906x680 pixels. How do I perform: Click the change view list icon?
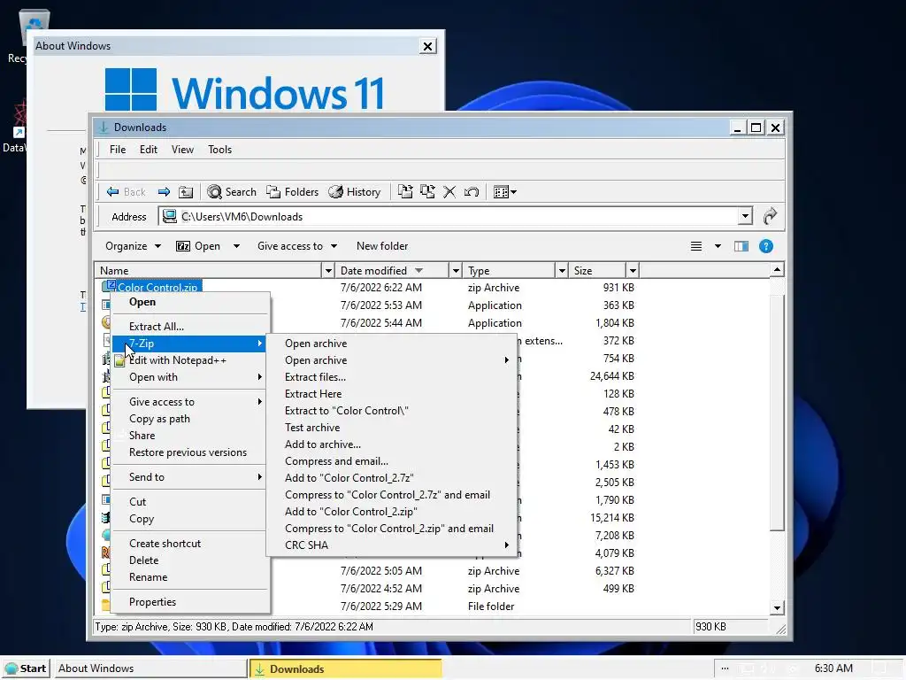pos(696,246)
